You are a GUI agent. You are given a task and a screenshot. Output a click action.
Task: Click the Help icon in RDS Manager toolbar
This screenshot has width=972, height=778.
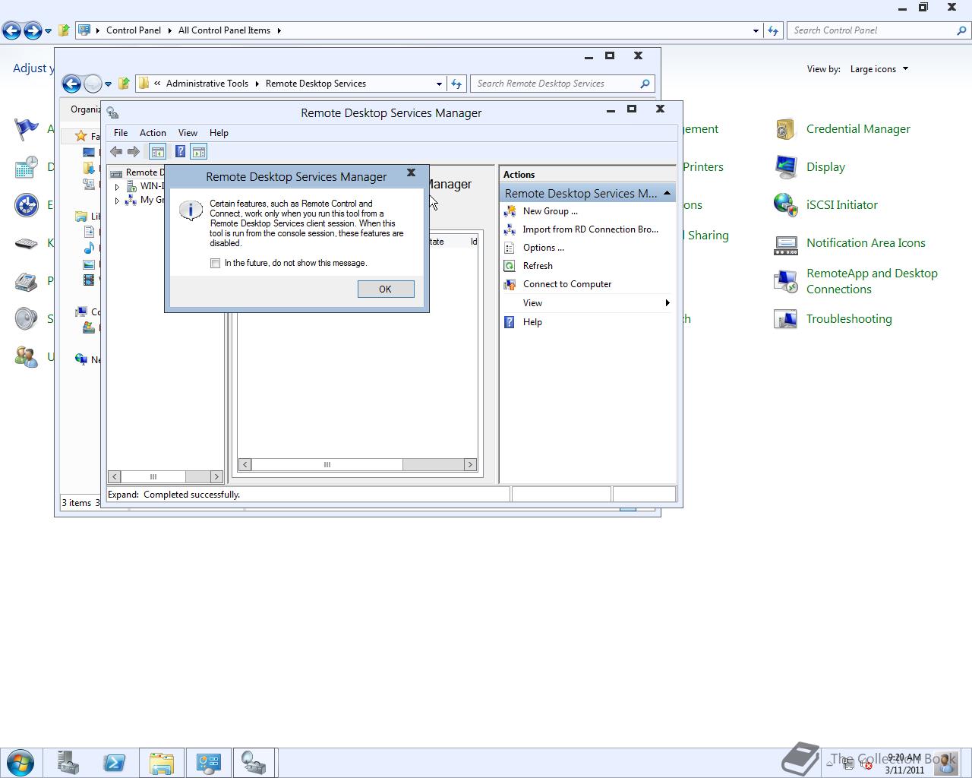pos(180,152)
